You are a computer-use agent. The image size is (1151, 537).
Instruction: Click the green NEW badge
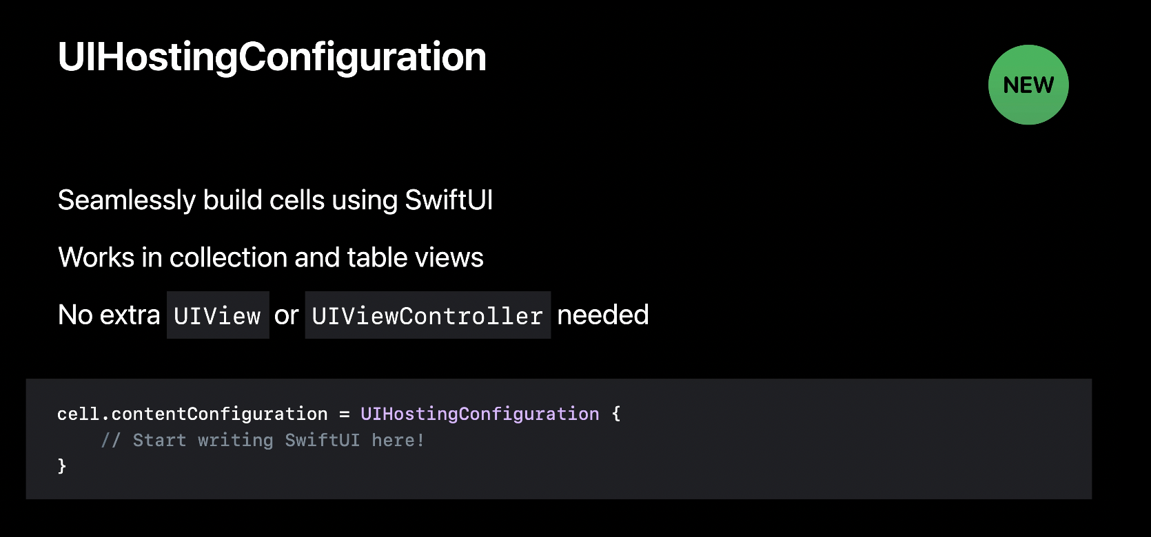pos(1028,85)
